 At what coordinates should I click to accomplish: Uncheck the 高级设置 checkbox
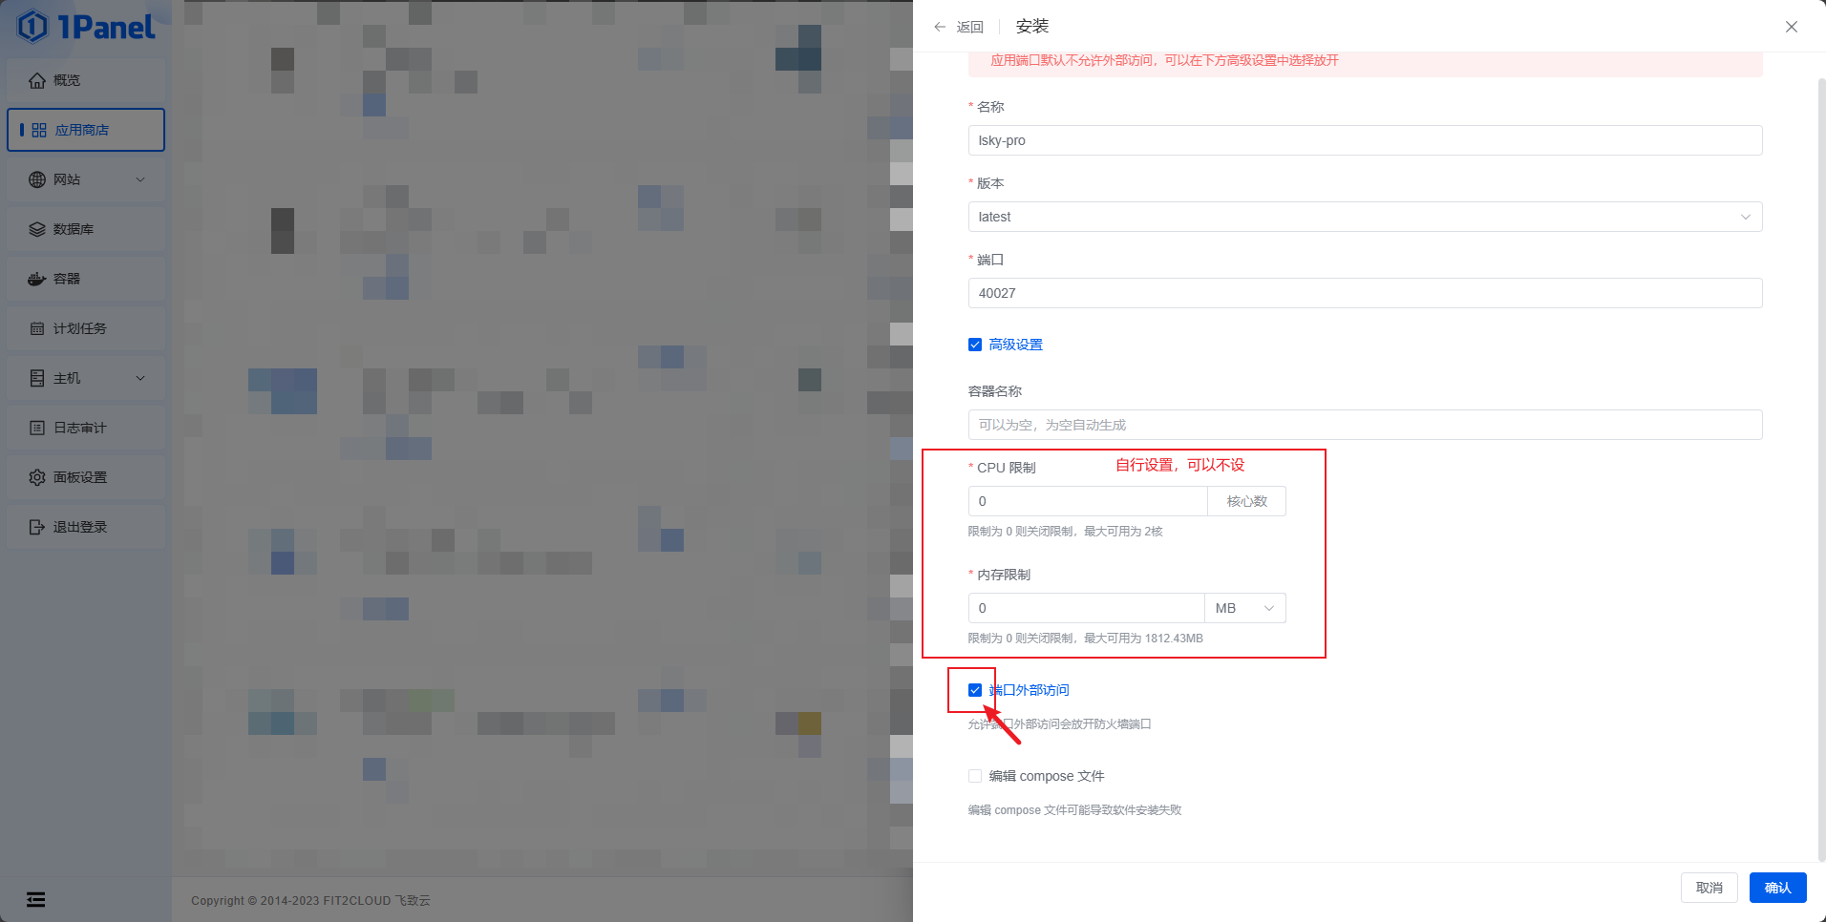975,345
